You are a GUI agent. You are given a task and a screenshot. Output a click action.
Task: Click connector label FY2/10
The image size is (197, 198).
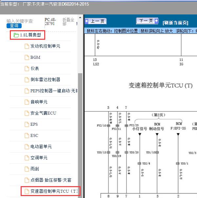(x=102, y=126)
